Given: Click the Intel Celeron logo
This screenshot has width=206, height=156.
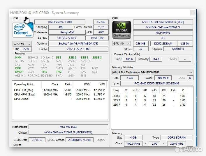Looking at the screenshot, I should [21, 31].
